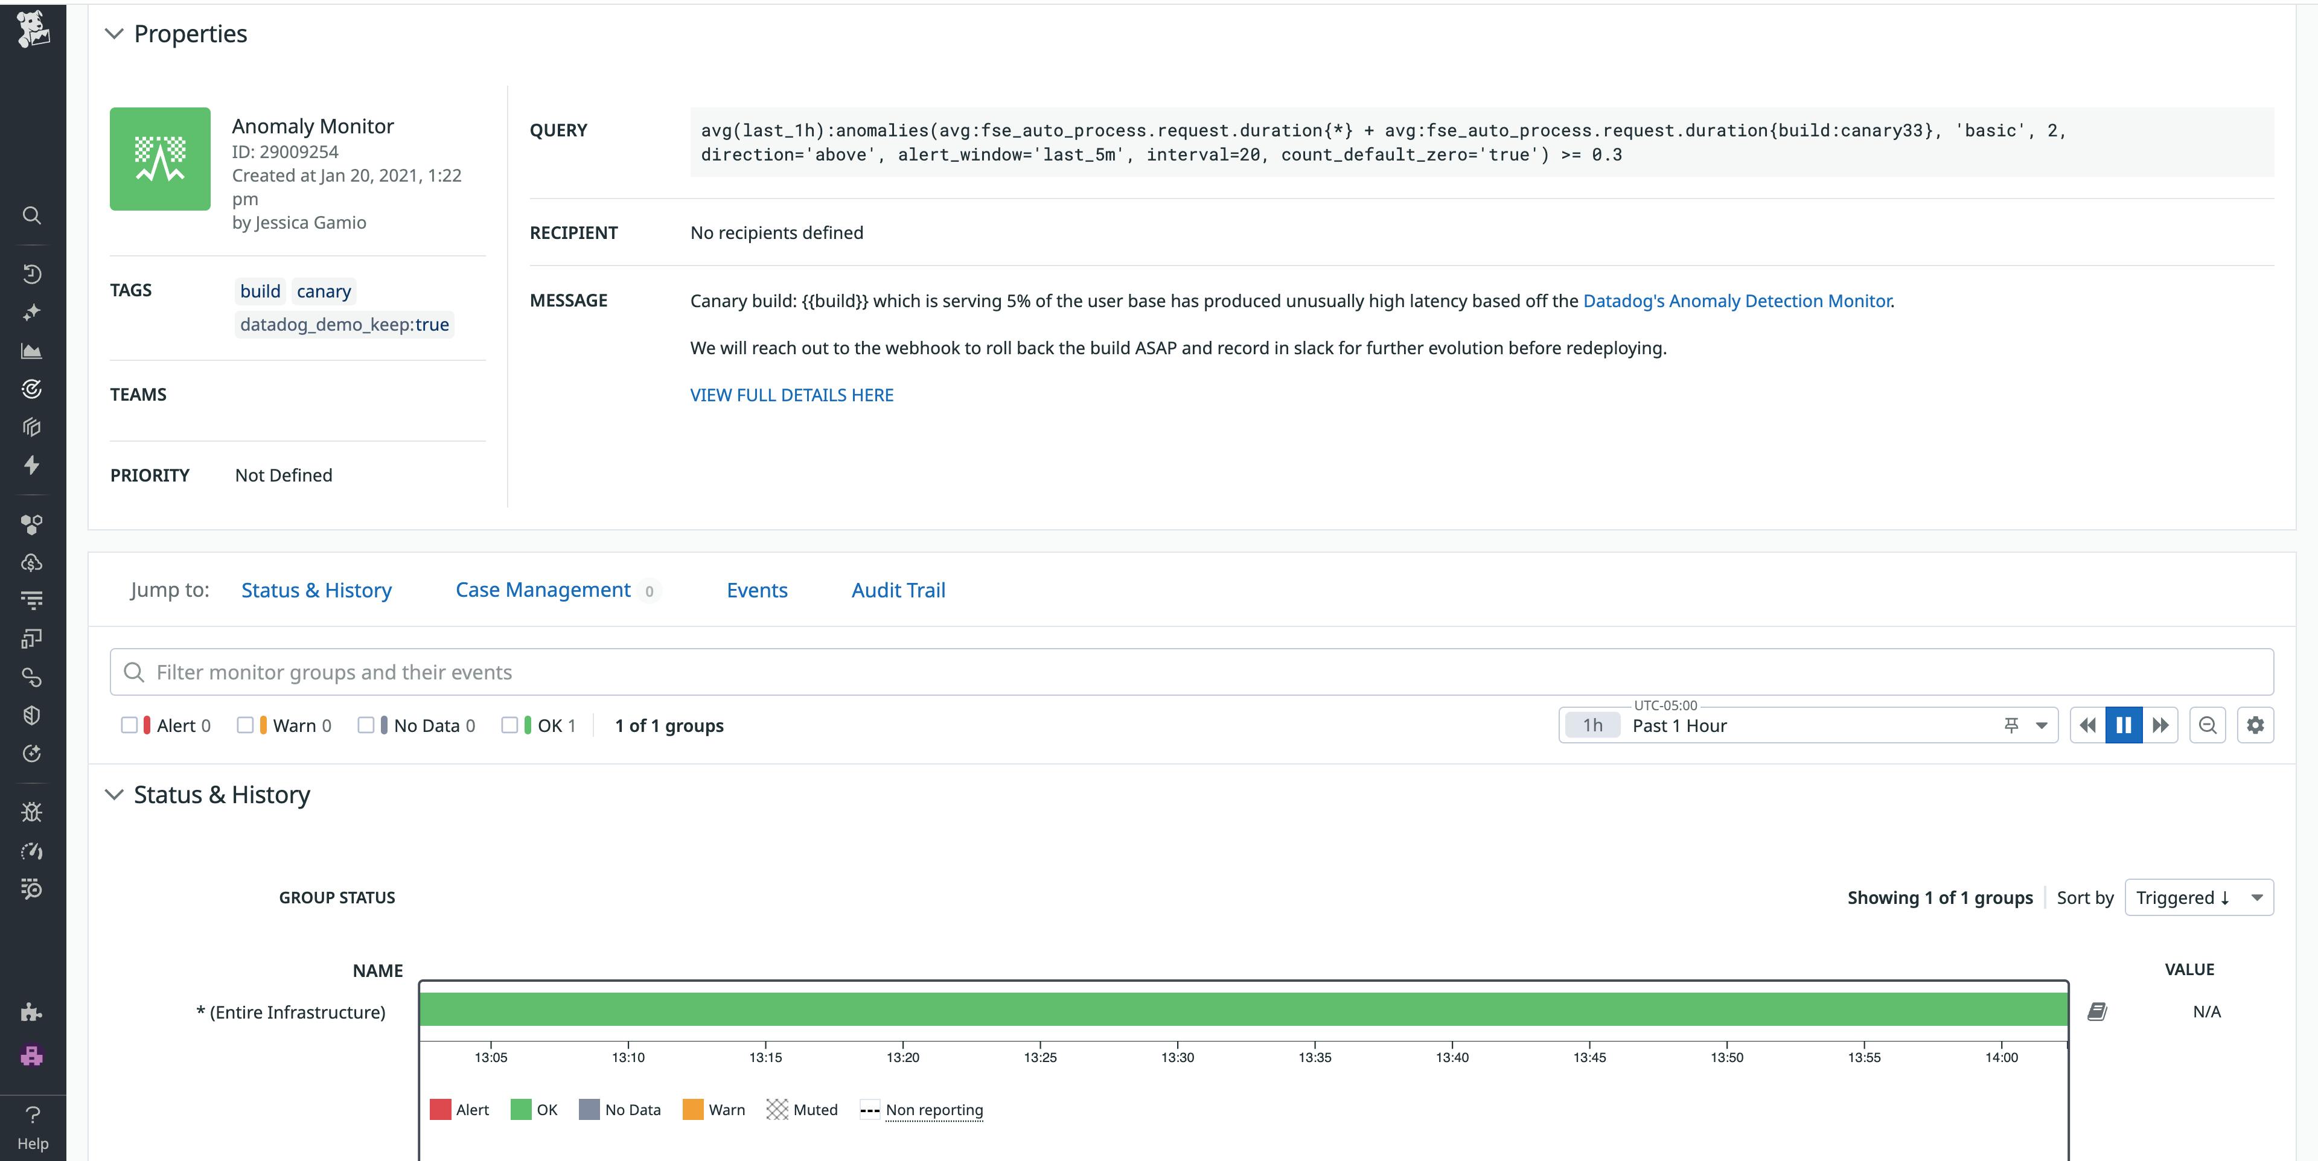
Task: Collapse the Status & History section
Action: [113, 794]
